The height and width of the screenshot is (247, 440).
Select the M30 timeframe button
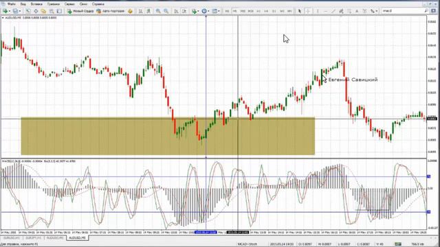[250, 11]
